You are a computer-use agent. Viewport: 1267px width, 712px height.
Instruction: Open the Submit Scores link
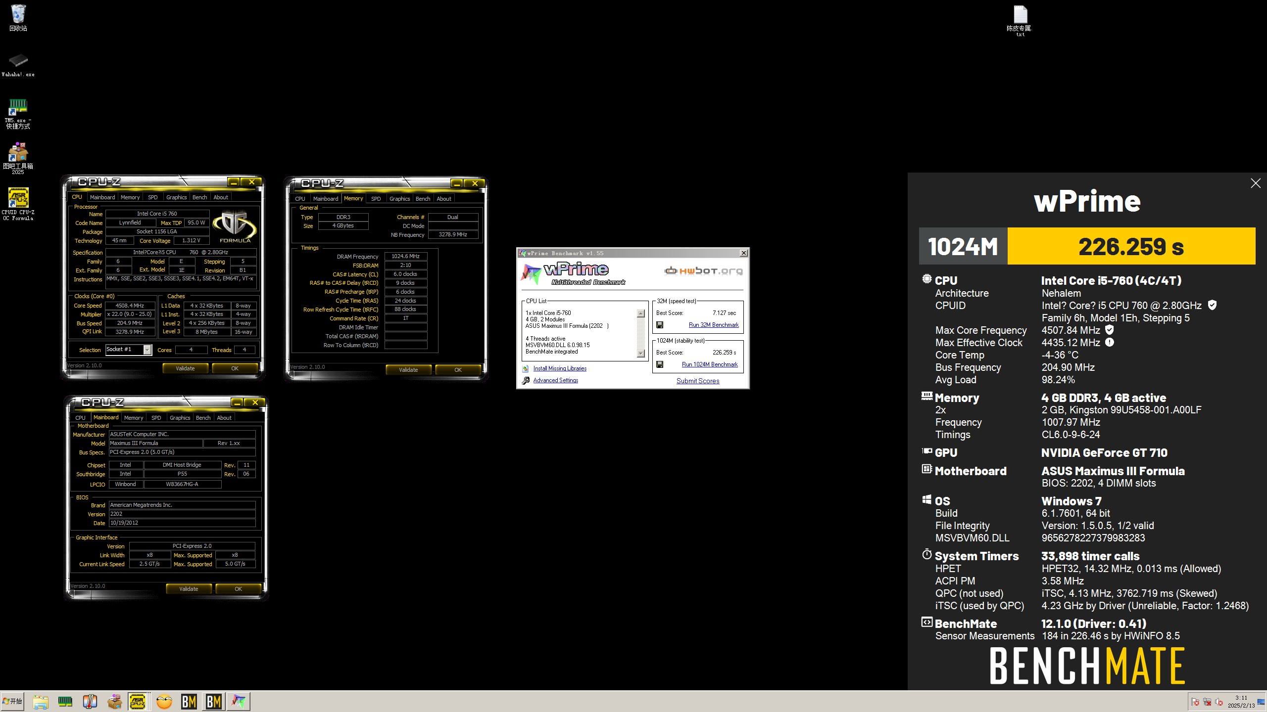[698, 381]
